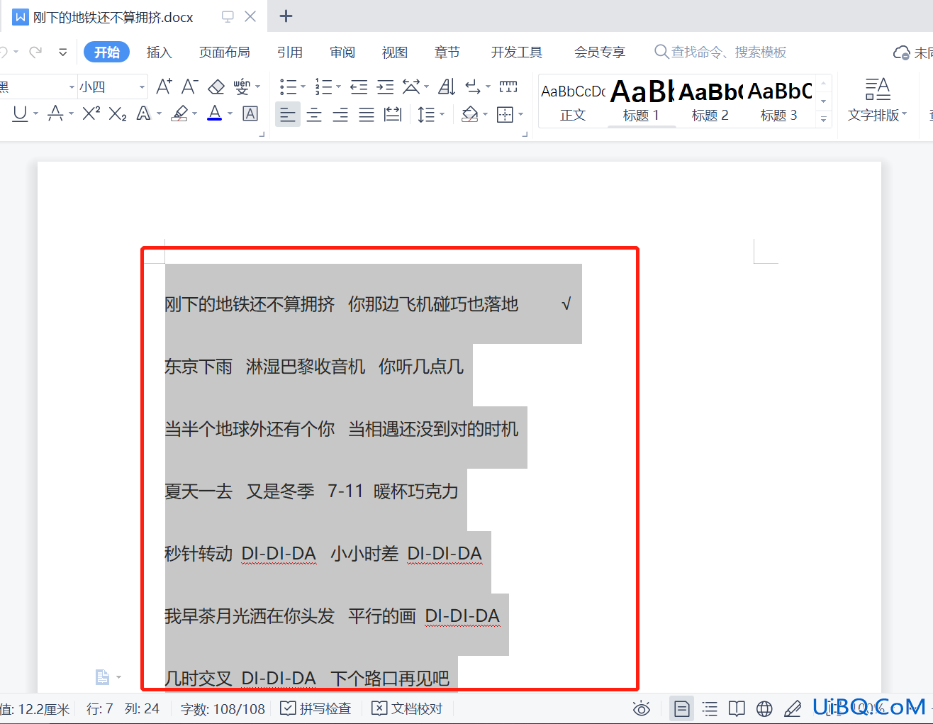Switch to 插入 ribbon tab
This screenshot has height=724, width=933.
coord(160,52)
